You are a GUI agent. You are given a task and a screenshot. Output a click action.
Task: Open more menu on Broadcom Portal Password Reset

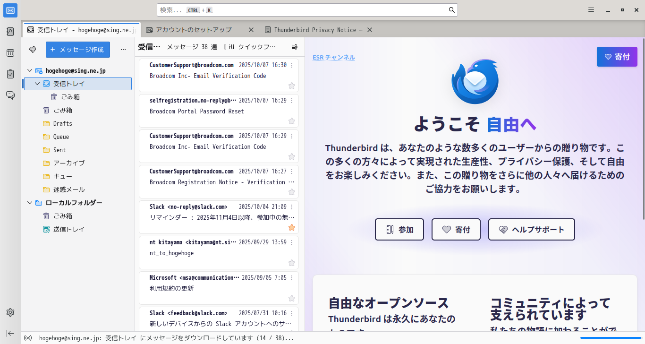click(292, 101)
